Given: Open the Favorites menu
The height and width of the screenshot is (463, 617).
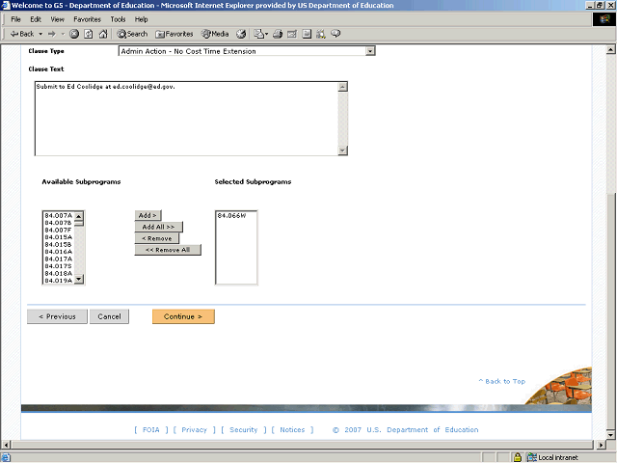Looking at the screenshot, I should point(88,19).
